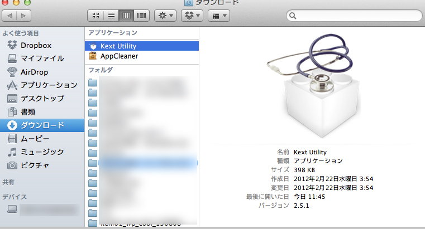This screenshot has height=229, width=425.
Task: Go back with the back arrow button
Action: 9,16
